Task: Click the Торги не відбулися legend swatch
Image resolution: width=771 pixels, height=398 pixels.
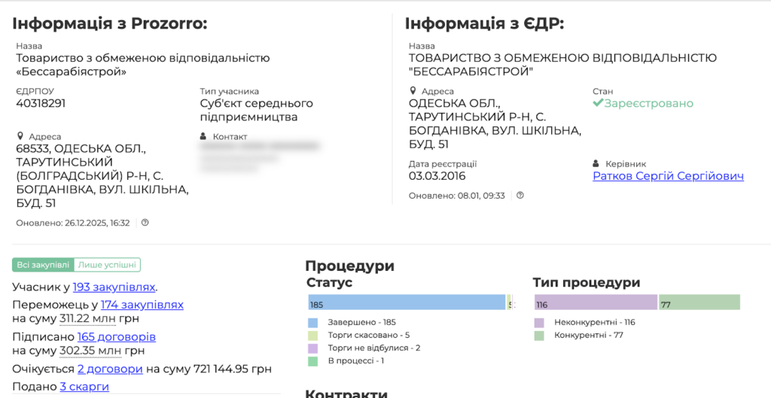Action: 313,348
